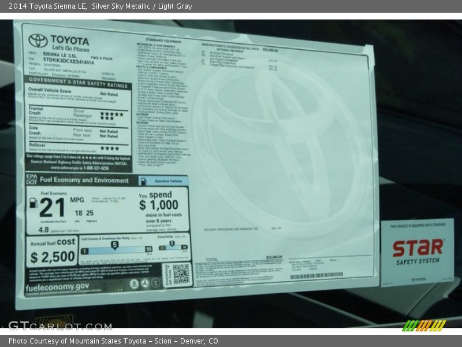The height and width of the screenshot is (347, 462).
Task: Click the circular DOT seal near the QR code
Action: [154, 283]
